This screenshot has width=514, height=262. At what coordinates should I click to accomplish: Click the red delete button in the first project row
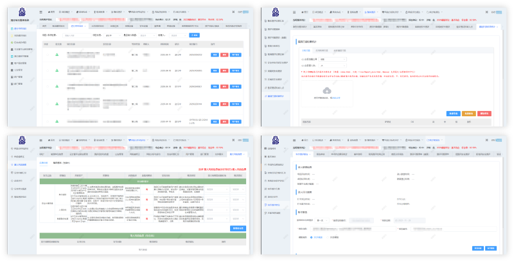click(x=224, y=55)
